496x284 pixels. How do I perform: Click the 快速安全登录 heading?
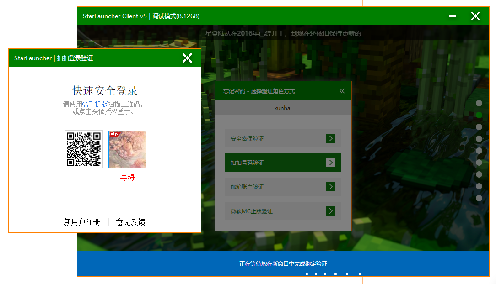click(x=105, y=90)
